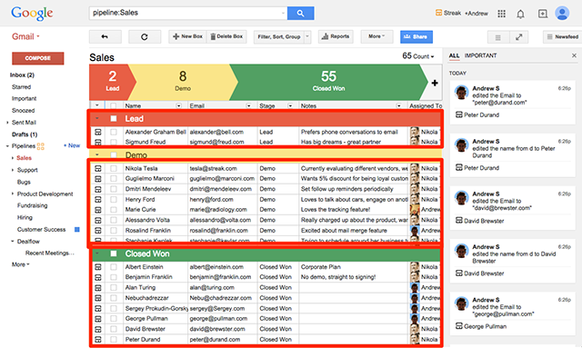Open box icon for Benjamin Franklin row
Viewport: 582px width, 348px height.
pyautogui.click(x=98, y=277)
